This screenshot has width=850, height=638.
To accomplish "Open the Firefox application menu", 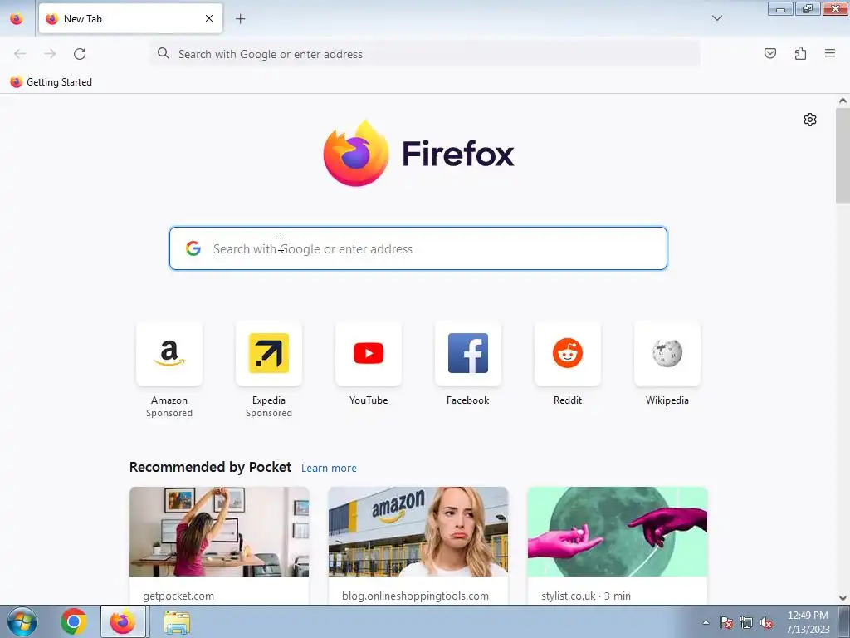I will [x=830, y=53].
